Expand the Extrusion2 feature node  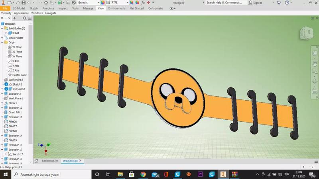(2, 89)
